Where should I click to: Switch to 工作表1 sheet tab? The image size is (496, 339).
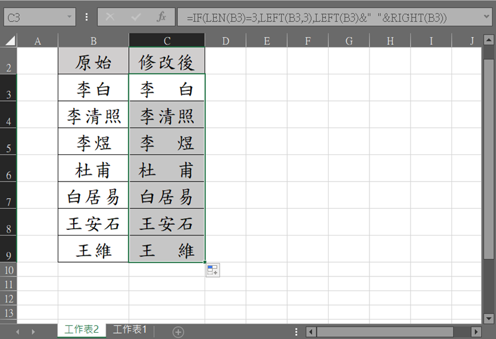pos(130,330)
